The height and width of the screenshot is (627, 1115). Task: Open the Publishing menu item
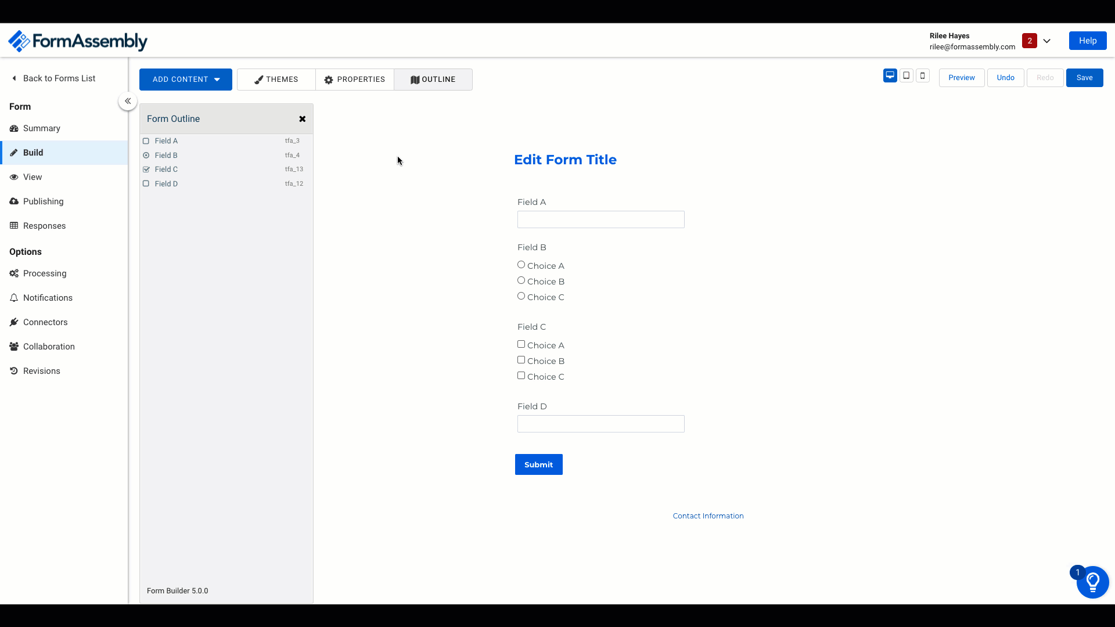pos(43,201)
